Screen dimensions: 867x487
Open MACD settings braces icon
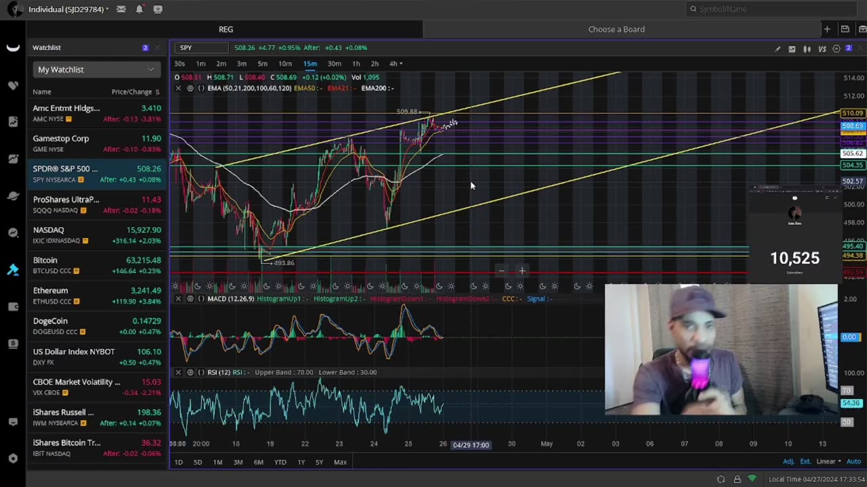click(201, 298)
